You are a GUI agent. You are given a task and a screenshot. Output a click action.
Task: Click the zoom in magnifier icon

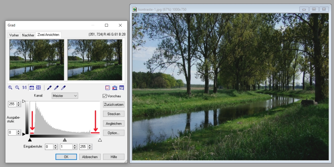10,88
